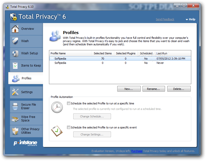Minimize the Total Privacy window
Screen dimensions: 206x161
[177, 6]
